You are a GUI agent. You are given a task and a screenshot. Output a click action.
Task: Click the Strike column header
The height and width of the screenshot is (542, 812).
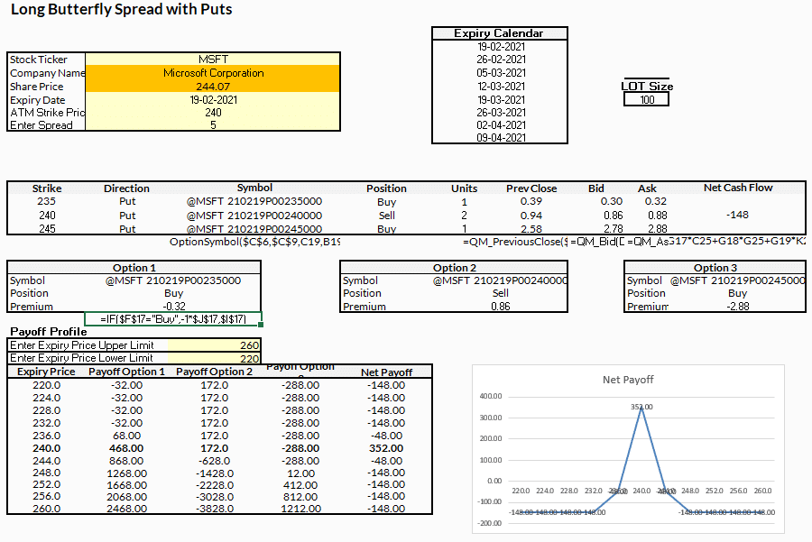(47, 188)
